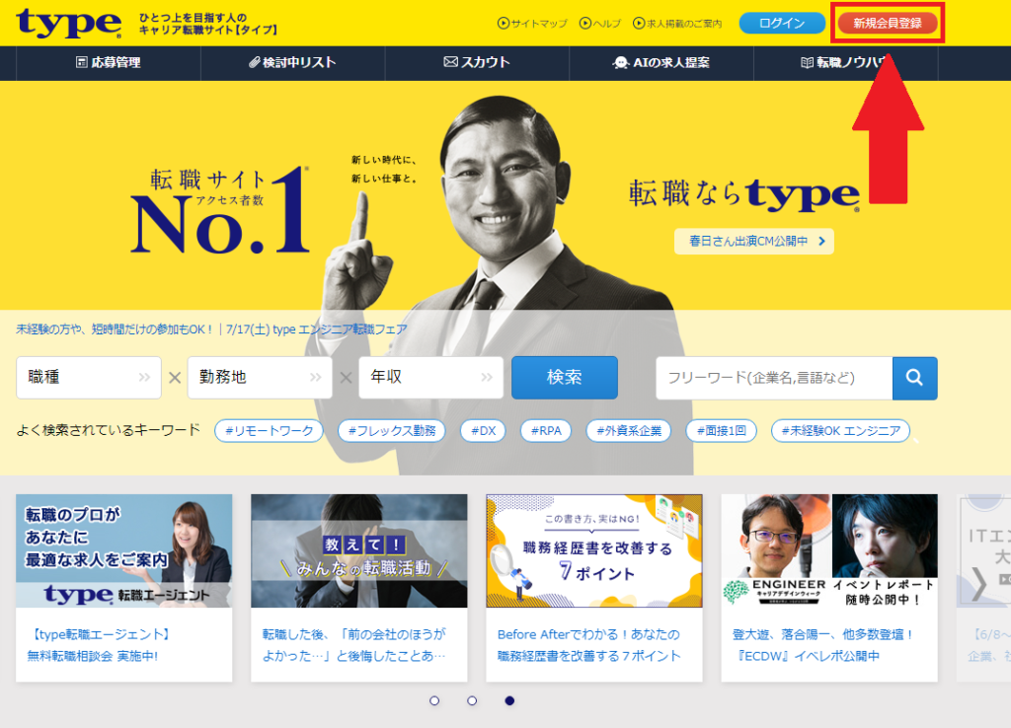The width and height of the screenshot is (1011, 728).
Task: Select the #未経験OK エンジニア keyword tag
Action: pos(841,430)
